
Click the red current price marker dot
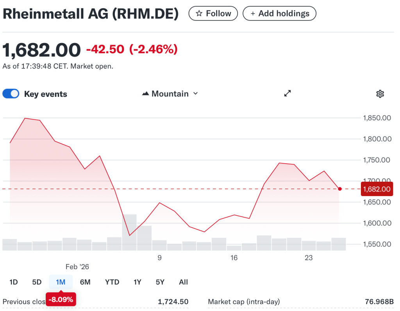click(x=340, y=189)
